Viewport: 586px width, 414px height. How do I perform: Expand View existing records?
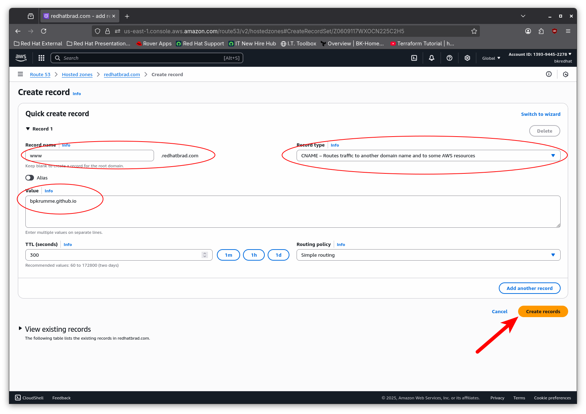[20, 328]
